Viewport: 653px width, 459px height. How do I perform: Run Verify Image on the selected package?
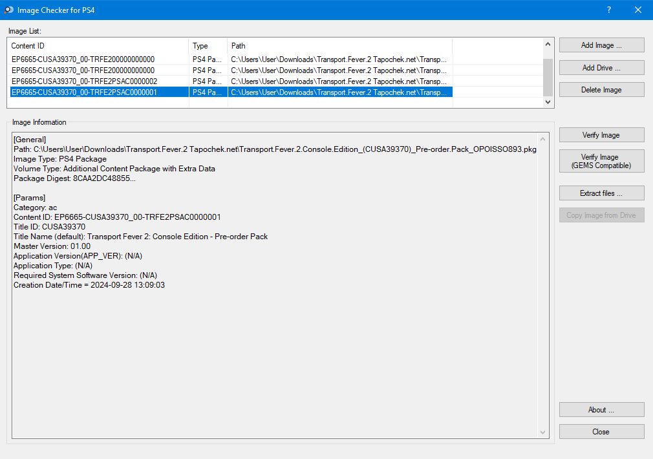pyautogui.click(x=601, y=135)
